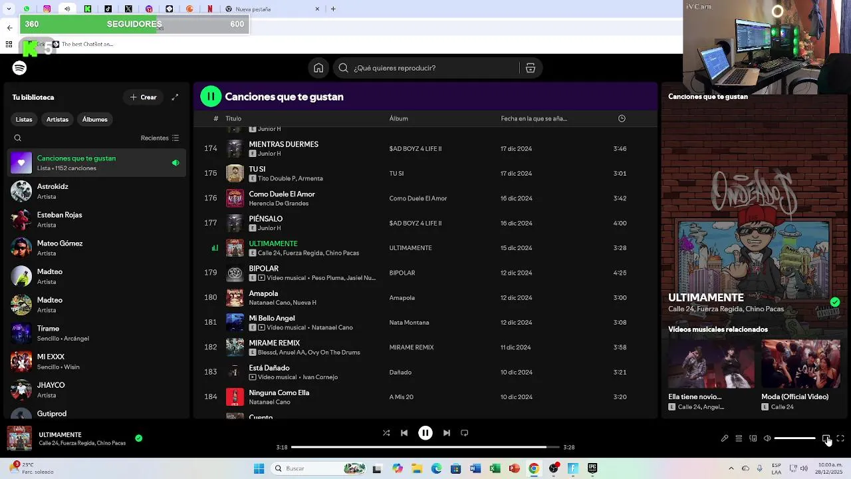Open Recientes sort and view dropdown
Viewport: 851px width, 479px height.
(x=160, y=138)
